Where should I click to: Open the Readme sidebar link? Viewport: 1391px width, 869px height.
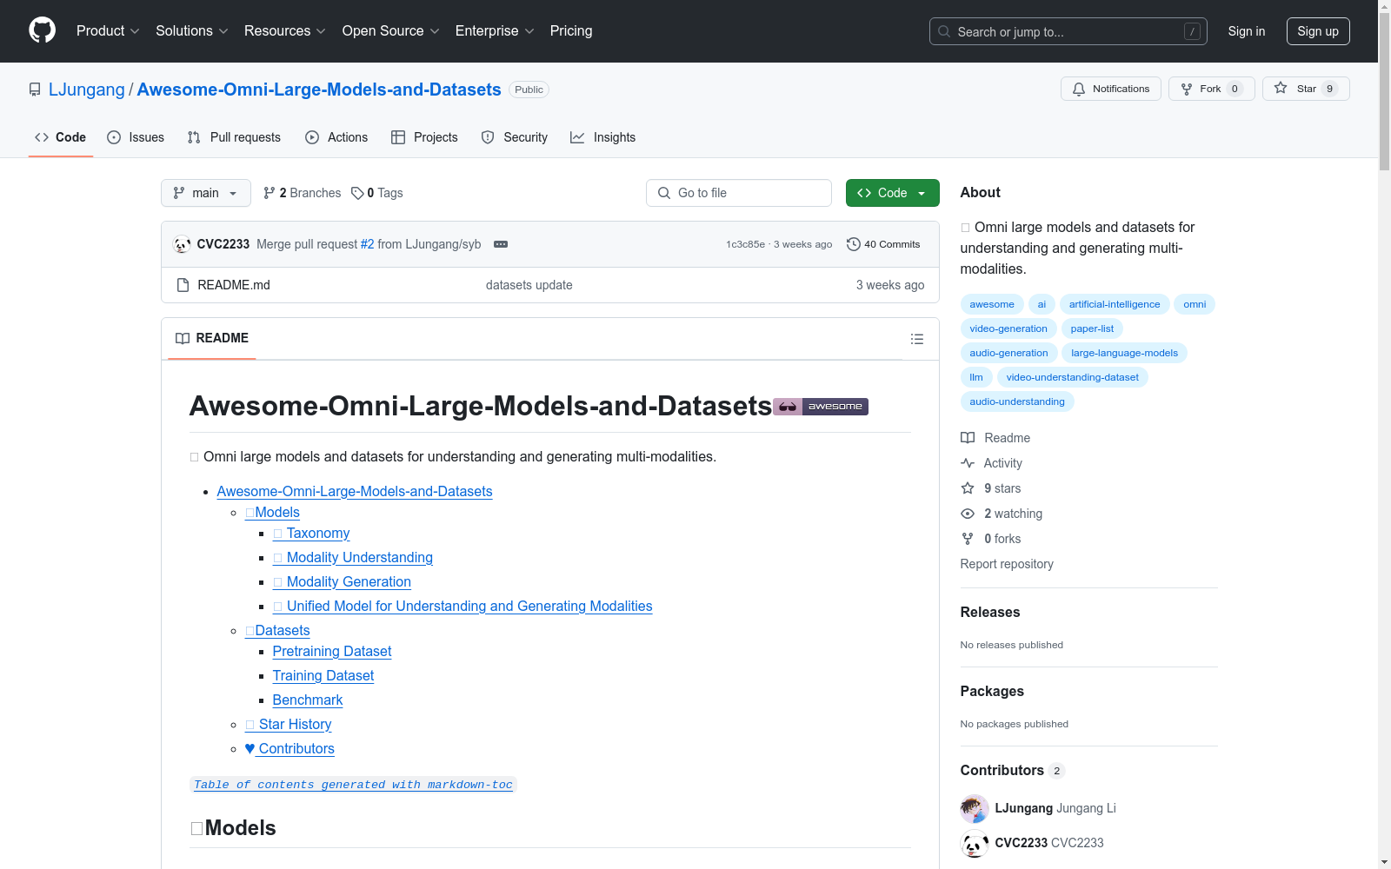(x=995, y=438)
